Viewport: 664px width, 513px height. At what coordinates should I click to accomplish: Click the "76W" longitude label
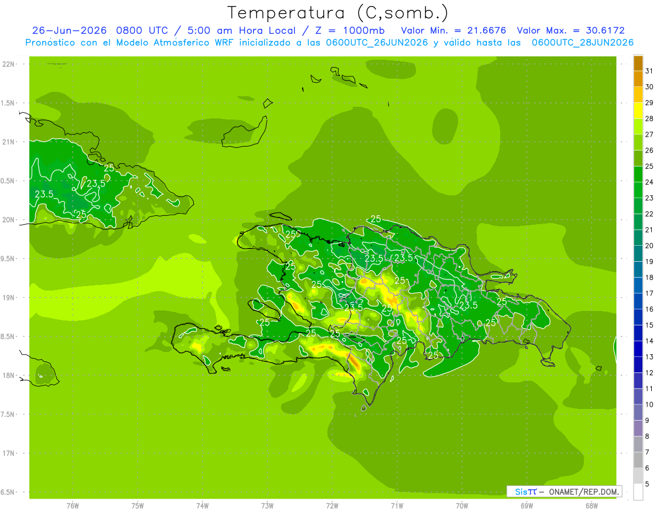pyautogui.click(x=72, y=505)
